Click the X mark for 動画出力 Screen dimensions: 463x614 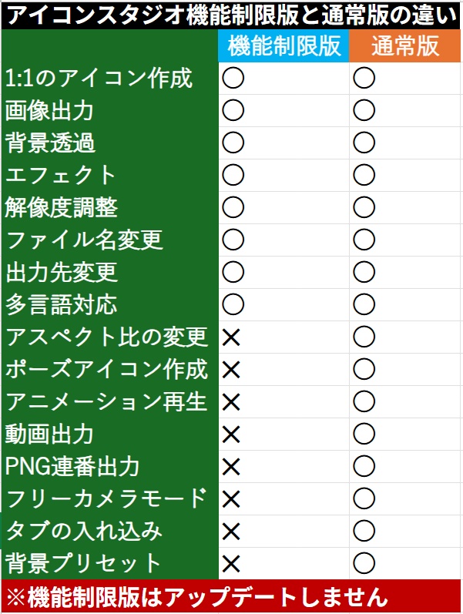pos(231,434)
